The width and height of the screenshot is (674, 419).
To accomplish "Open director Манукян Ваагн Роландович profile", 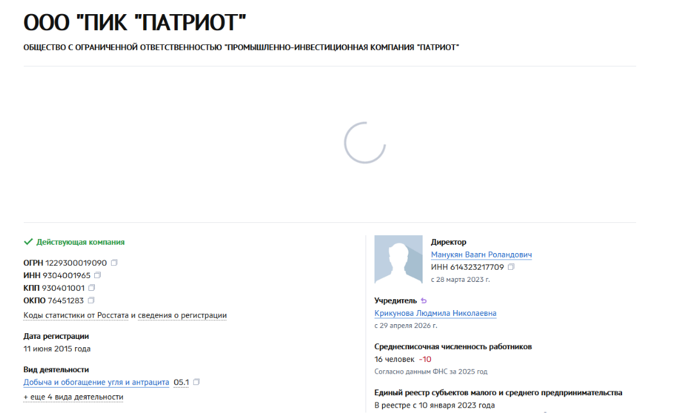I will click(x=481, y=254).
